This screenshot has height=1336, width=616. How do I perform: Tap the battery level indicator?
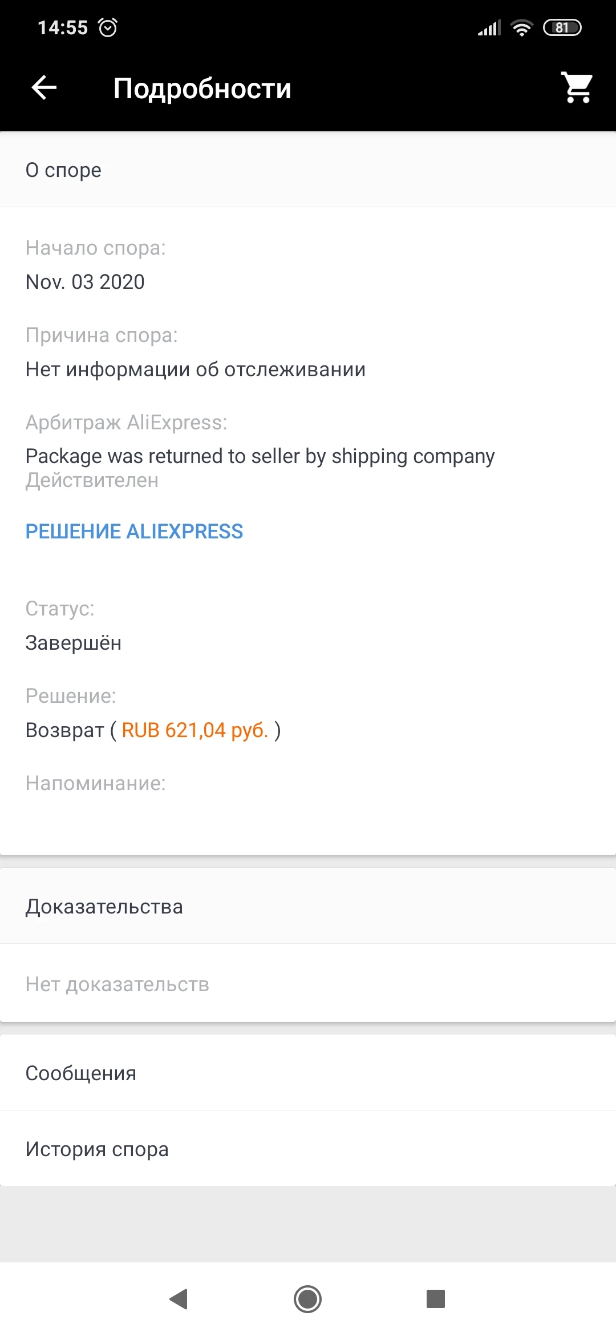pos(562,27)
